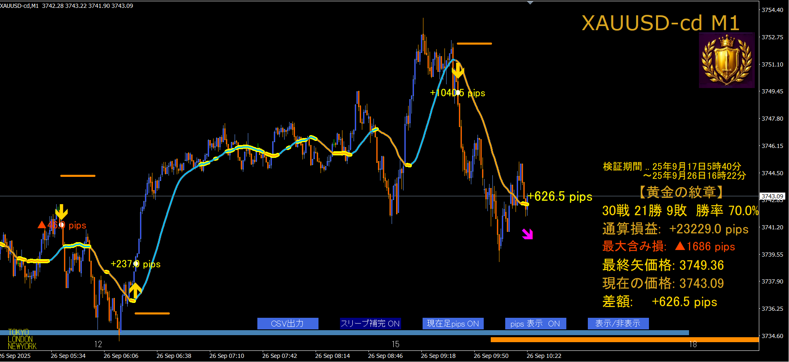Click the yellow down arrow near the 3751 peak
The height and width of the screenshot is (362, 789).
click(x=458, y=71)
